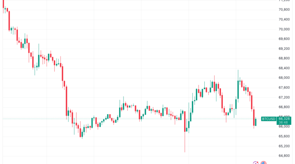Image resolution: width=295 pixels, height=164 pixels.
Task: Click the 68,400 price scale label
Action: [284, 68]
